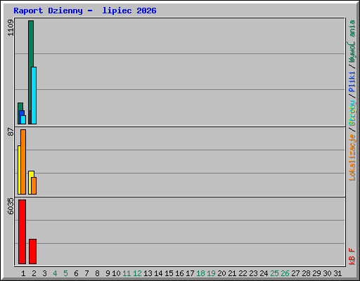The image size is (360, 281).
Task: Click the yellow bar for day 1
Action: pyautogui.click(x=19, y=170)
